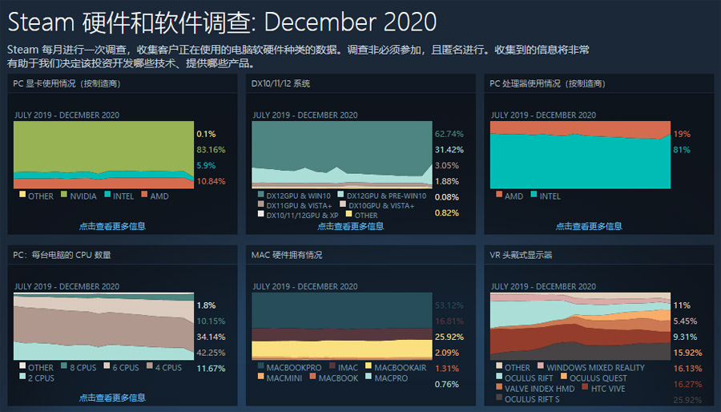This screenshot has width=721, height=412.
Task: Open more info link under CPU count chart
Action: coord(112,398)
